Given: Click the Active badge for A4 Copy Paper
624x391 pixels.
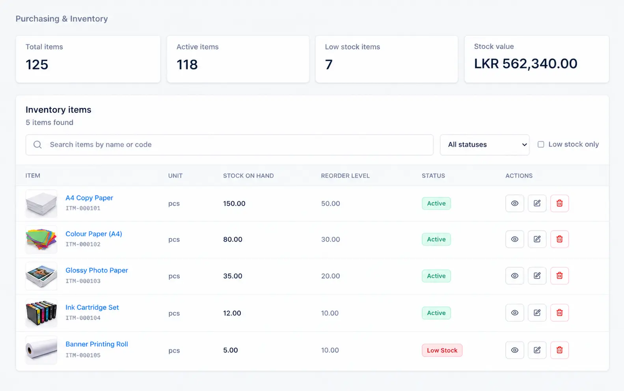Looking at the screenshot, I should point(436,203).
